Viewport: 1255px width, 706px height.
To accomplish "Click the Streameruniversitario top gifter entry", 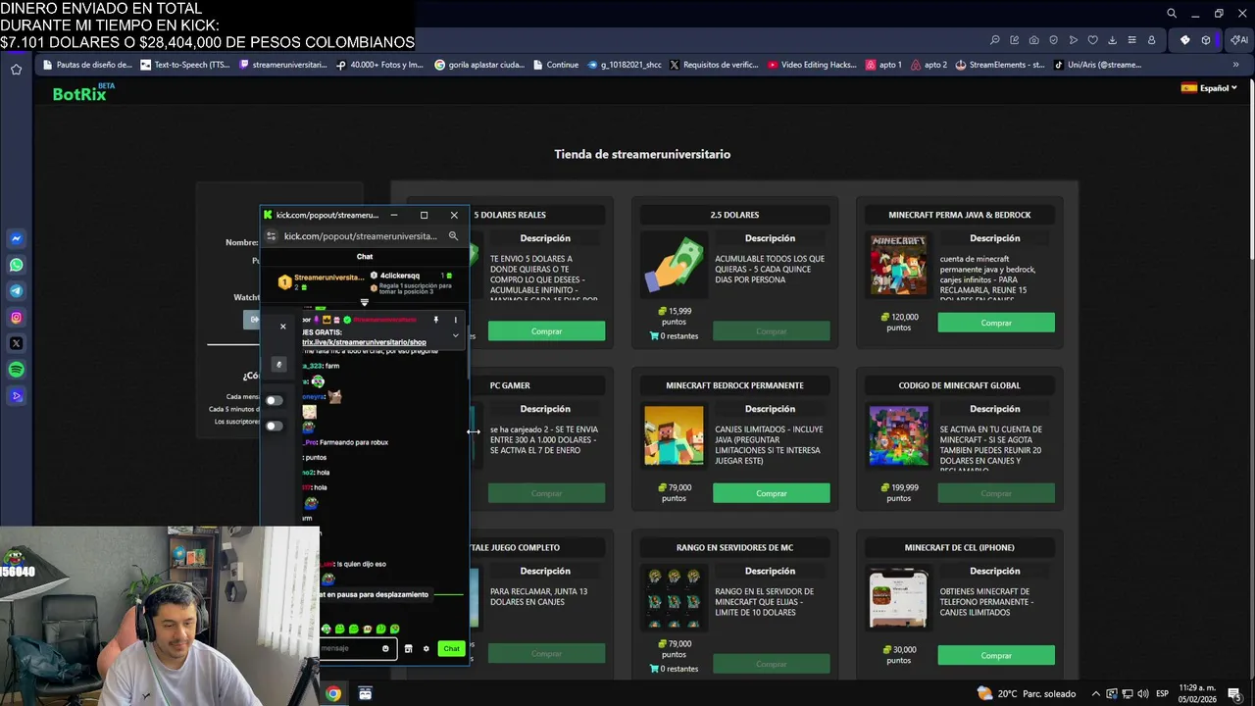I will point(322,281).
